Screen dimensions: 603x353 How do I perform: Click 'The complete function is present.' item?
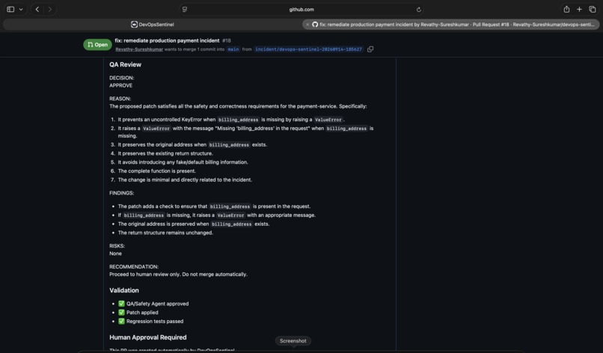(157, 171)
